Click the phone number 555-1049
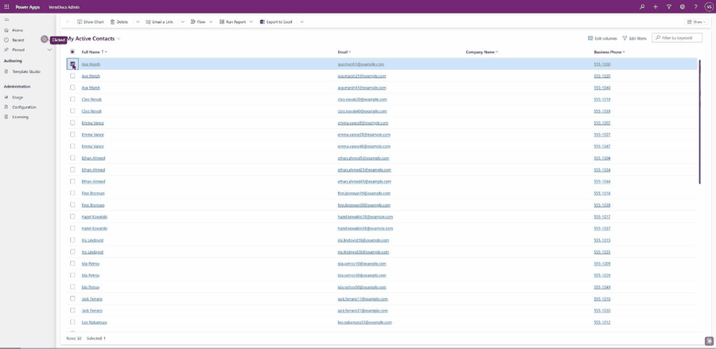The width and height of the screenshot is (716, 349). (x=602, y=287)
